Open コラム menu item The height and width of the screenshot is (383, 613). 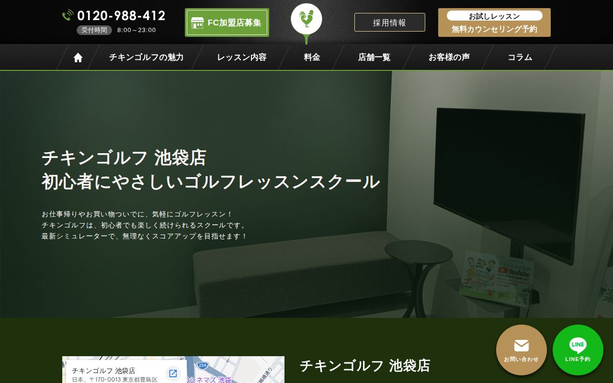520,57
